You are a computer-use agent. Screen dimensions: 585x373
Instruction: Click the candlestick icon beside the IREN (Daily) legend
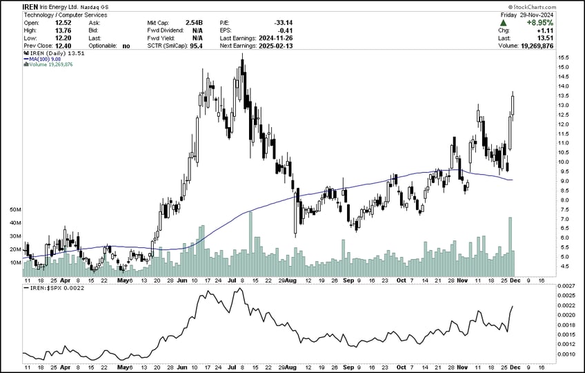(x=26, y=53)
